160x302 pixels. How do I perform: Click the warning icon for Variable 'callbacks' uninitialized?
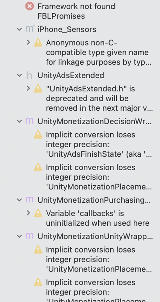[38, 213]
